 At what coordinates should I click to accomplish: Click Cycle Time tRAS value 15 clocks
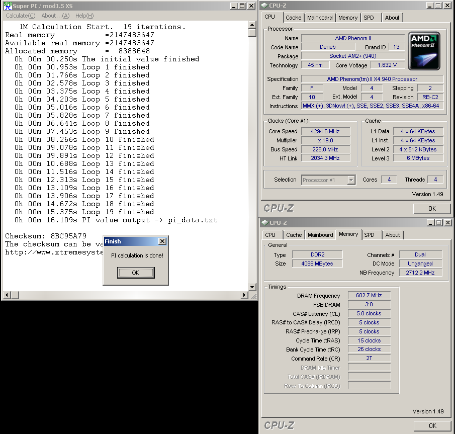coord(369,340)
